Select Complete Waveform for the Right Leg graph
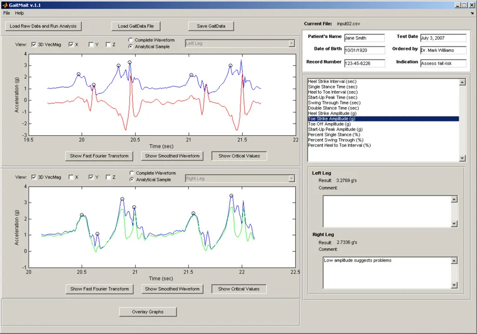Screen dimensions: 477x334 (132, 173)
